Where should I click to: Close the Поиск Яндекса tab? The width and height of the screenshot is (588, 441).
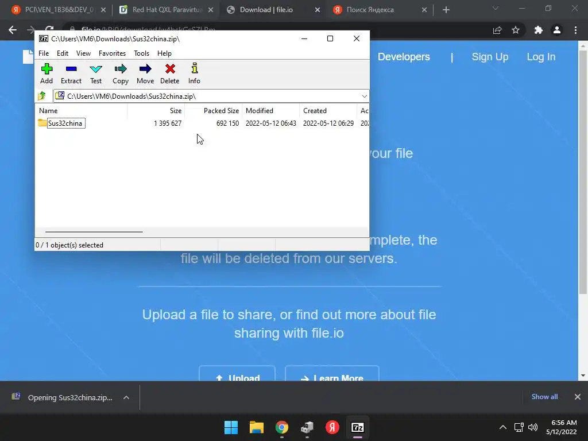point(424,10)
